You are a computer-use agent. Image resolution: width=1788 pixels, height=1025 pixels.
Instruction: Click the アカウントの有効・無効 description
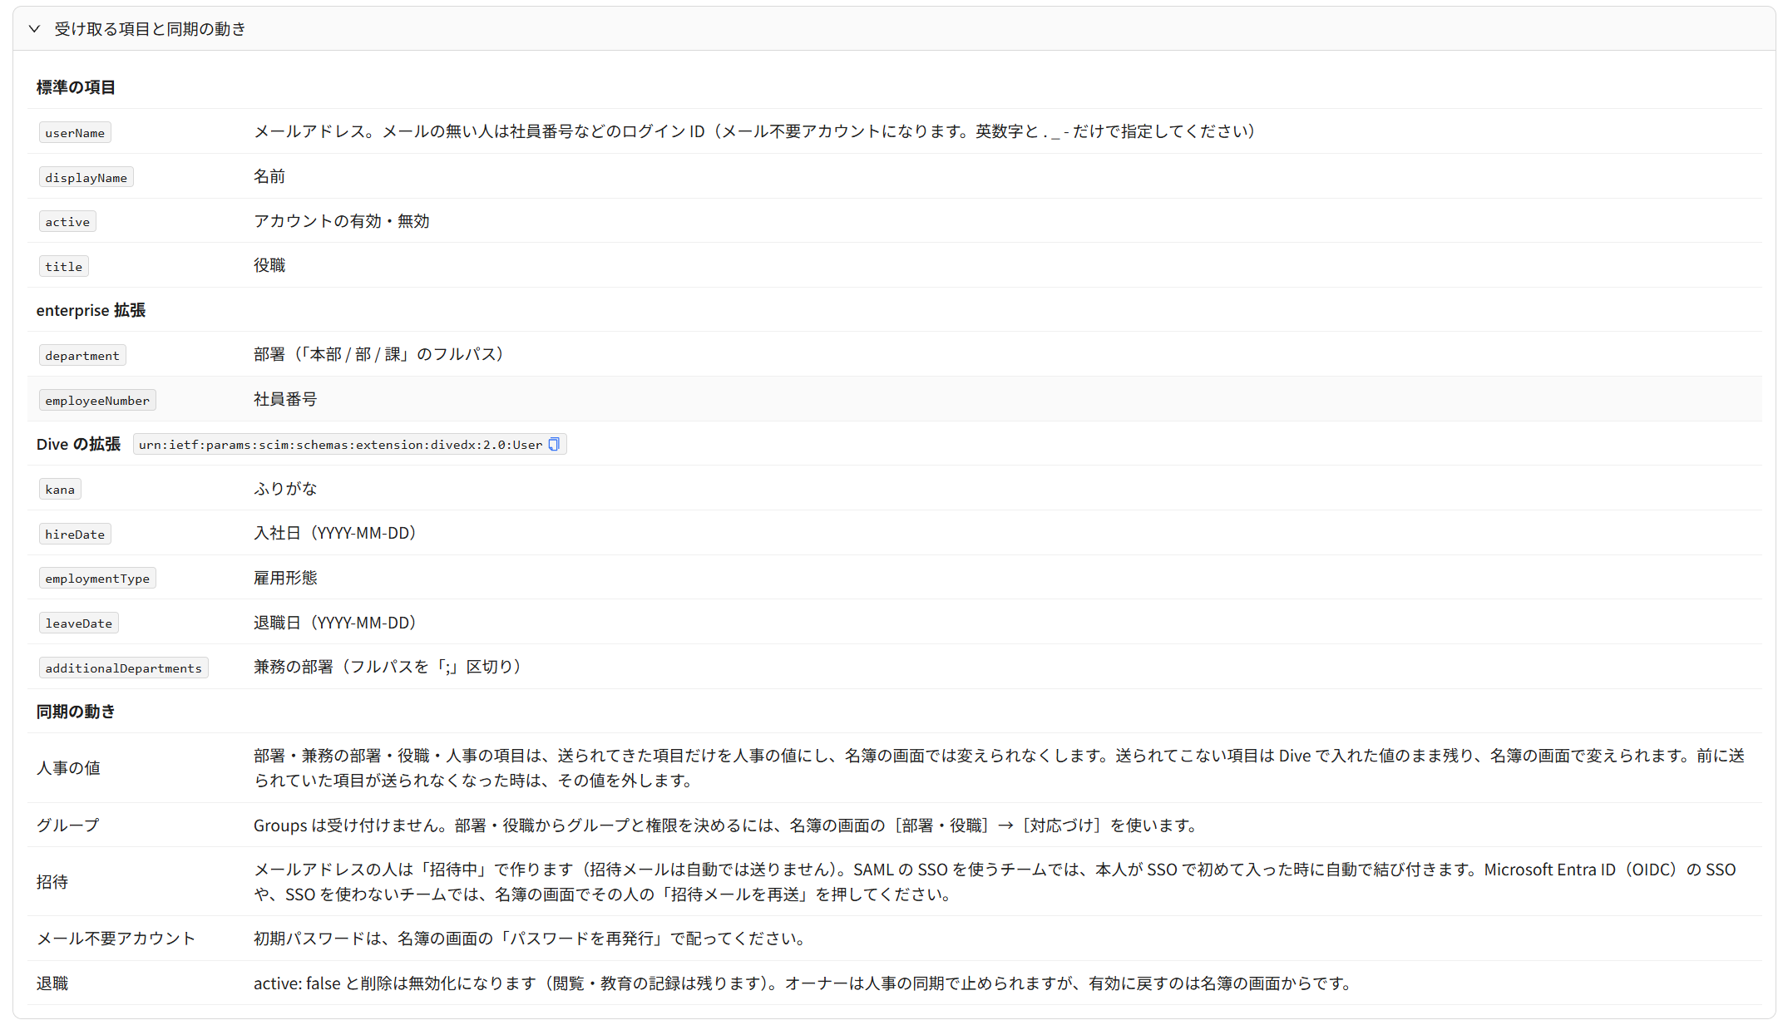(x=341, y=221)
